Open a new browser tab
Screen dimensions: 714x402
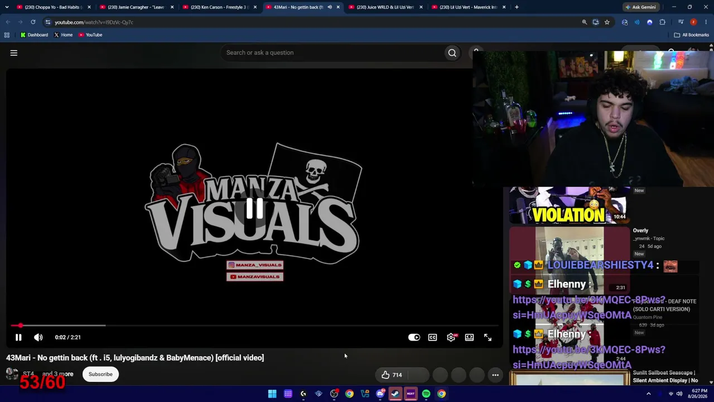tap(517, 7)
